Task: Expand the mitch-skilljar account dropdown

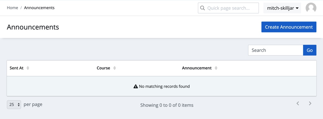Action: click(282, 8)
